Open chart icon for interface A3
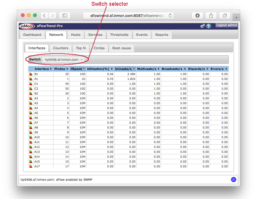The height and width of the screenshot is (199, 257). click(x=31, y=103)
